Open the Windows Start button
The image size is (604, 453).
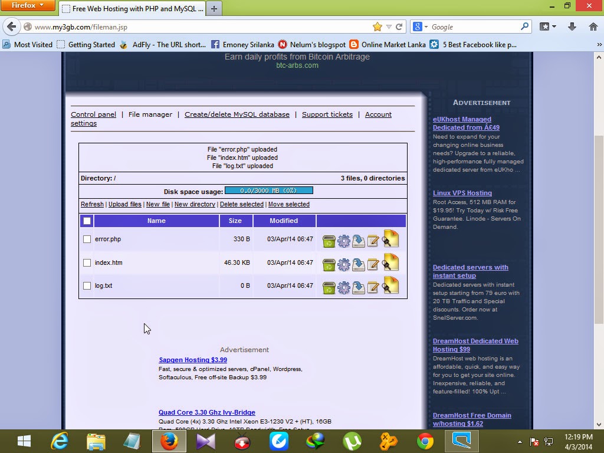coord(24,441)
